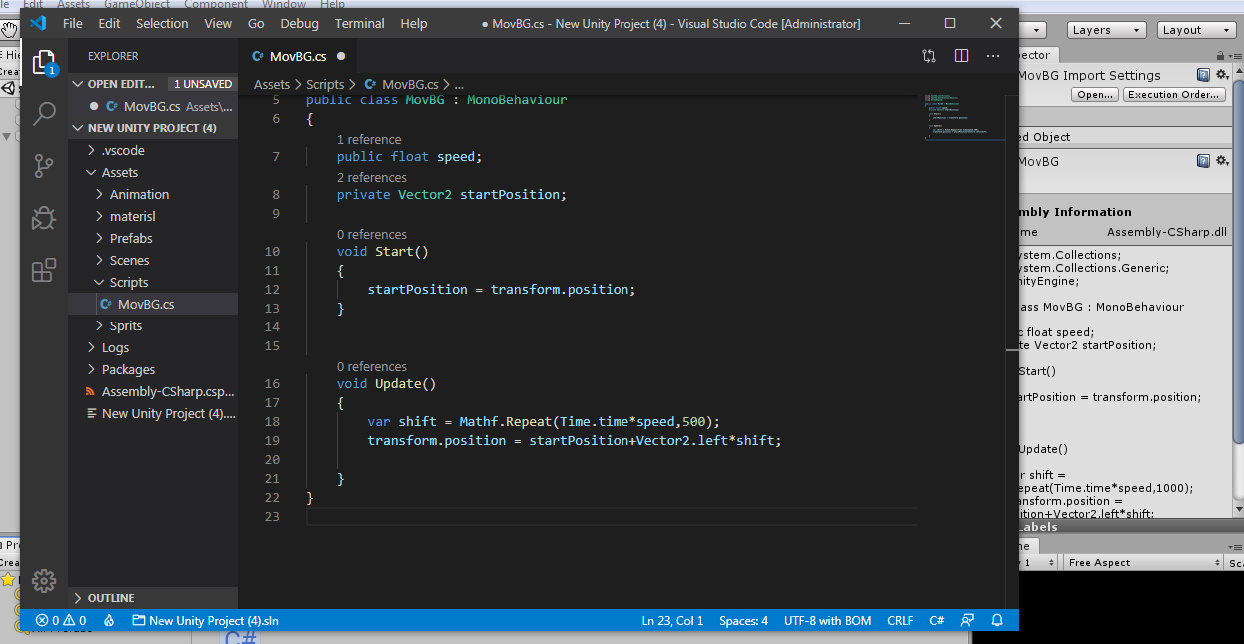Image resolution: width=1244 pixels, height=644 pixels.
Task: Open the Extensions view
Action: [x=44, y=270]
